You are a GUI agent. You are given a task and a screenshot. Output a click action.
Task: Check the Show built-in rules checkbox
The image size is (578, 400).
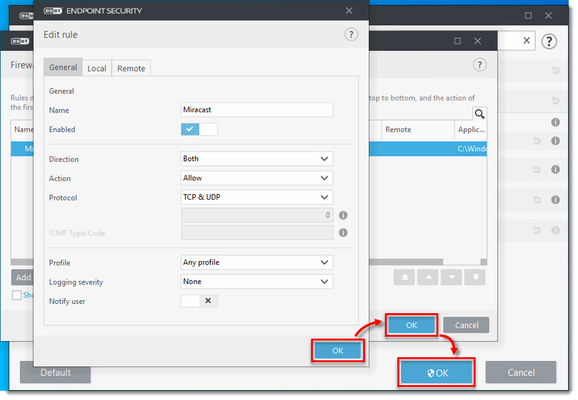pyautogui.click(x=16, y=295)
